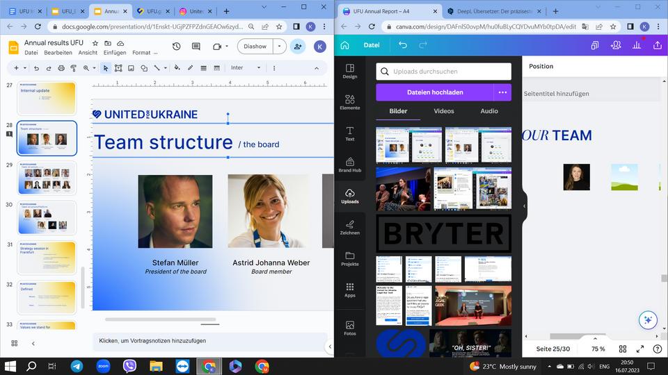Viewport: 668px width, 375px height.
Task: Switch to Audio tab in uploads
Action: [x=489, y=111]
